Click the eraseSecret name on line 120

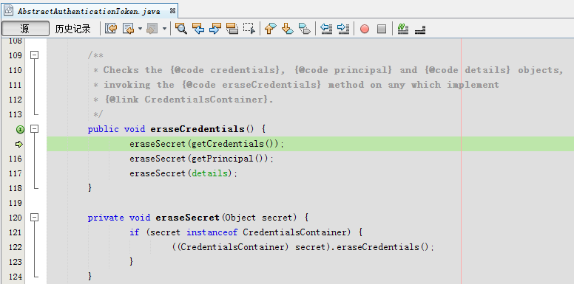click(x=187, y=218)
